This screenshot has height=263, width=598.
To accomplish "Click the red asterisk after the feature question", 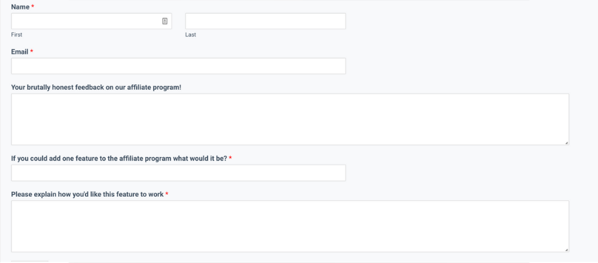I will pyautogui.click(x=230, y=159).
